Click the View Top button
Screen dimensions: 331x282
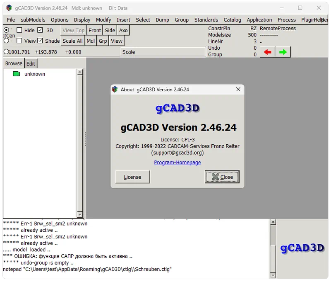point(73,30)
